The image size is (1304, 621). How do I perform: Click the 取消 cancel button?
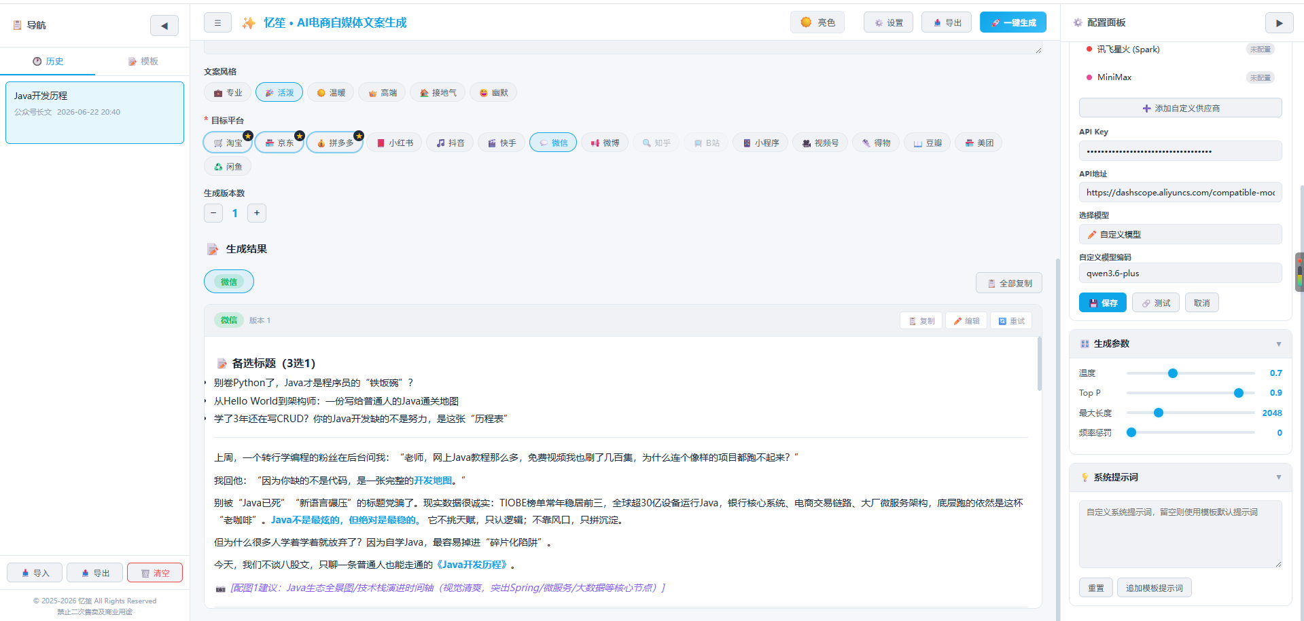click(1202, 303)
